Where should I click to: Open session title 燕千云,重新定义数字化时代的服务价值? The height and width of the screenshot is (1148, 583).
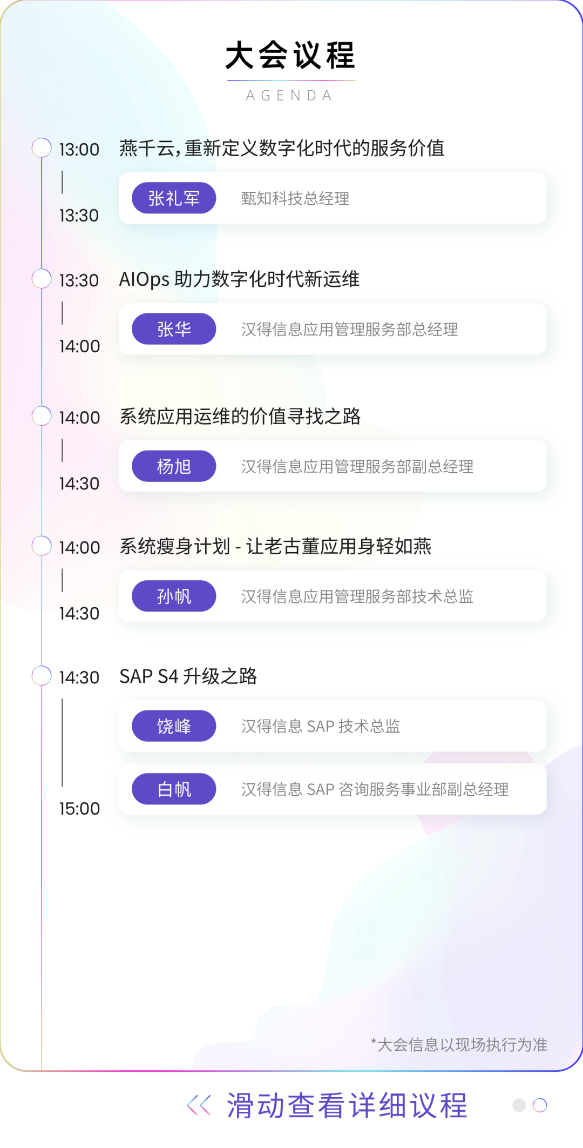point(282,148)
